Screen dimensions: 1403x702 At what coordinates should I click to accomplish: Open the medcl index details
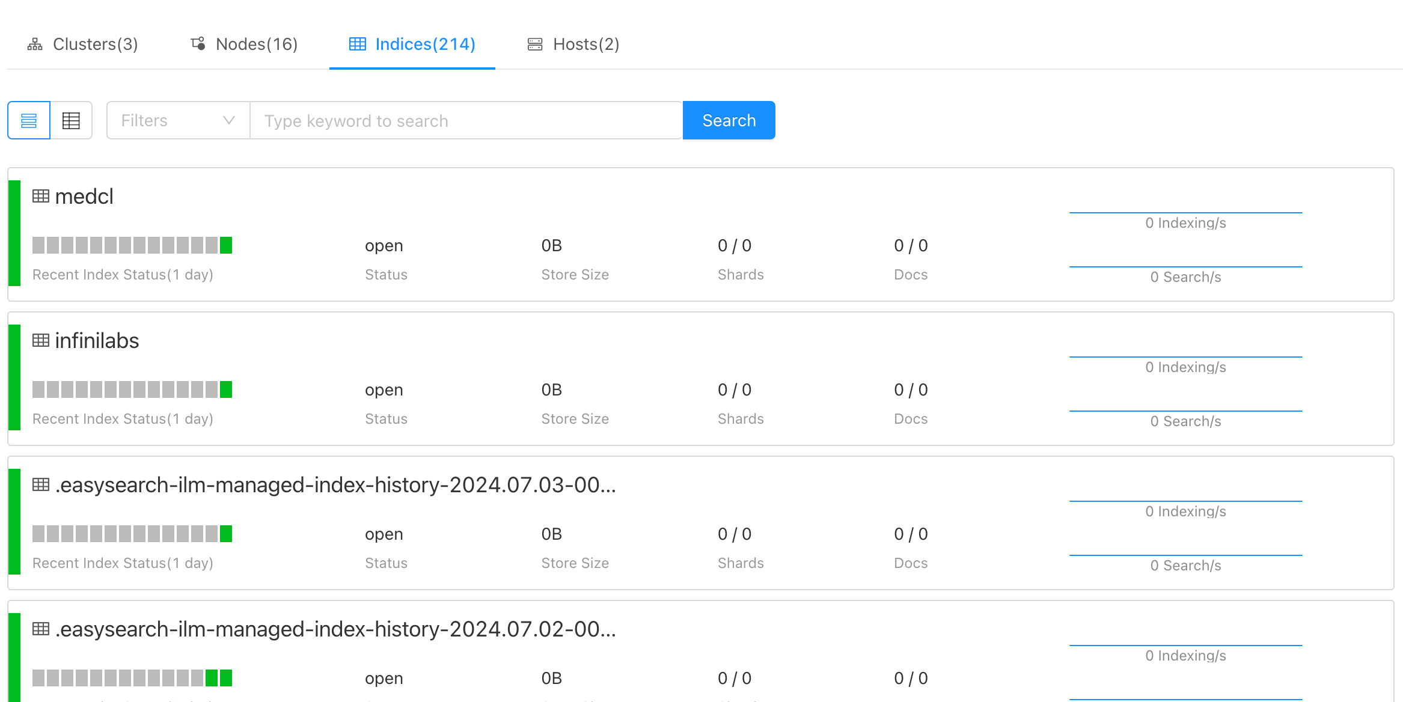[85, 195]
